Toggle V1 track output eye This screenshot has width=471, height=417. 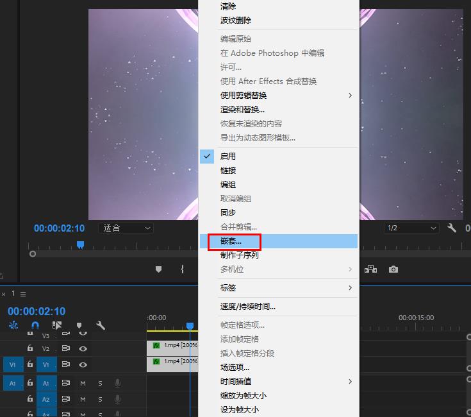tap(83, 364)
